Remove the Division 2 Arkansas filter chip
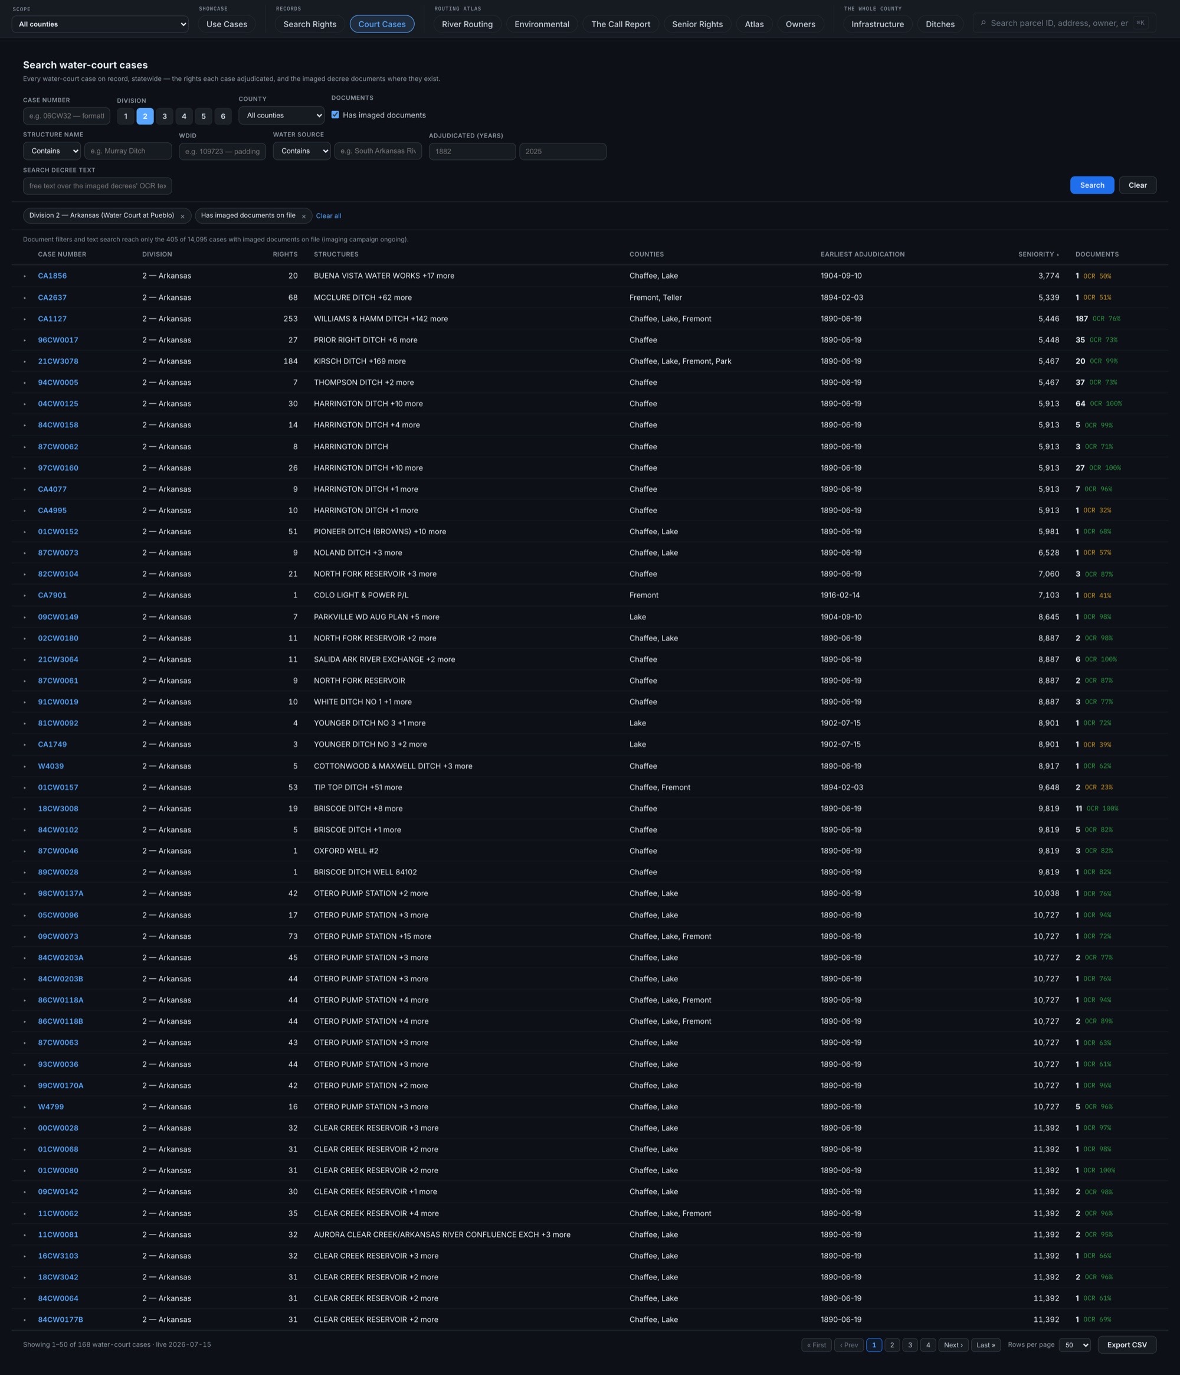 (182, 216)
